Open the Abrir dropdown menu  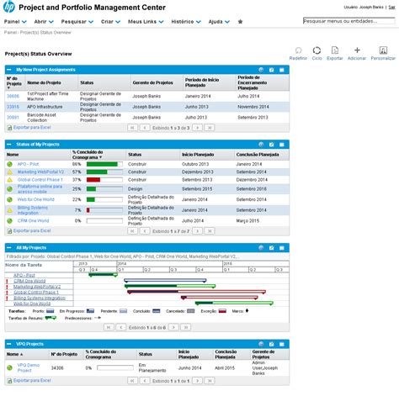[44, 22]
